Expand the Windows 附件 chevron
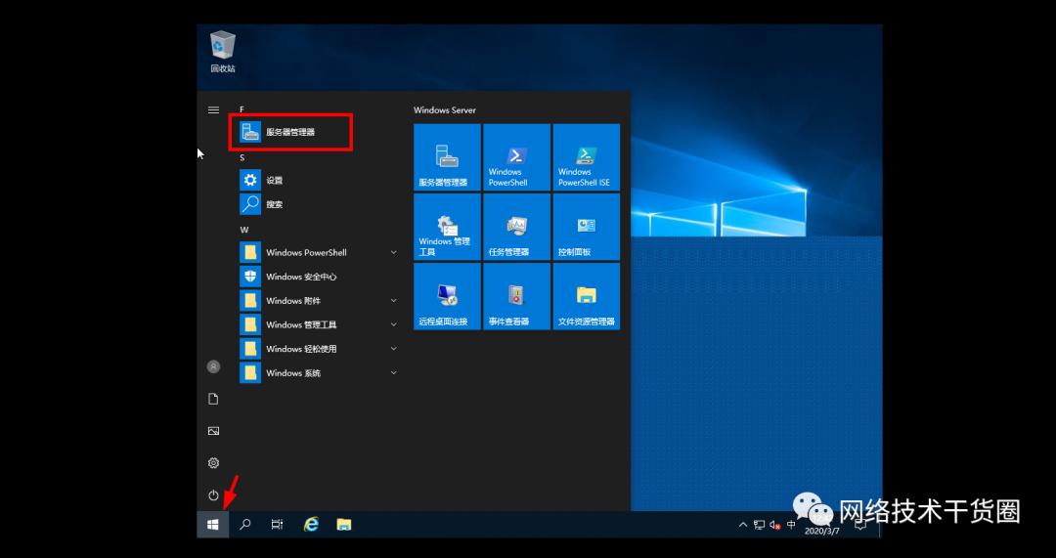This screenshot has width=1056, height=558. 393,301
